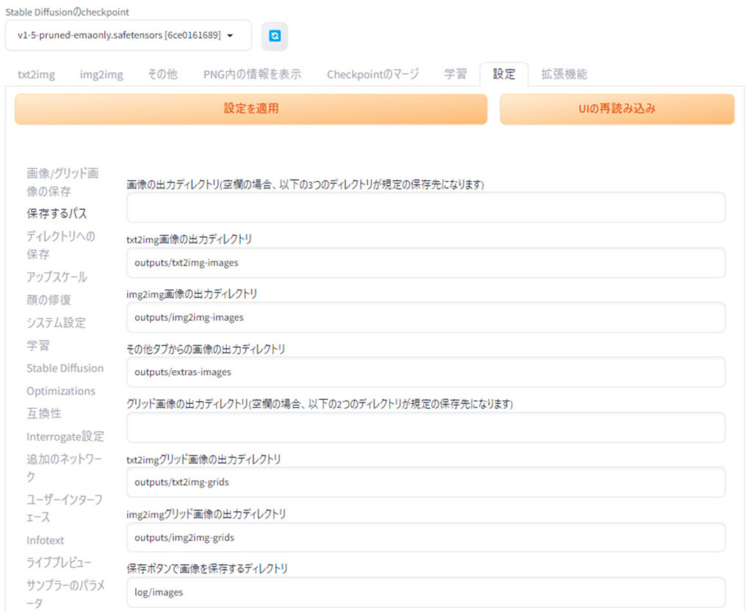The image size is (752, 611).
Task: Open the Interrogate設定 settings section
Action: click(x=65, y=436)
